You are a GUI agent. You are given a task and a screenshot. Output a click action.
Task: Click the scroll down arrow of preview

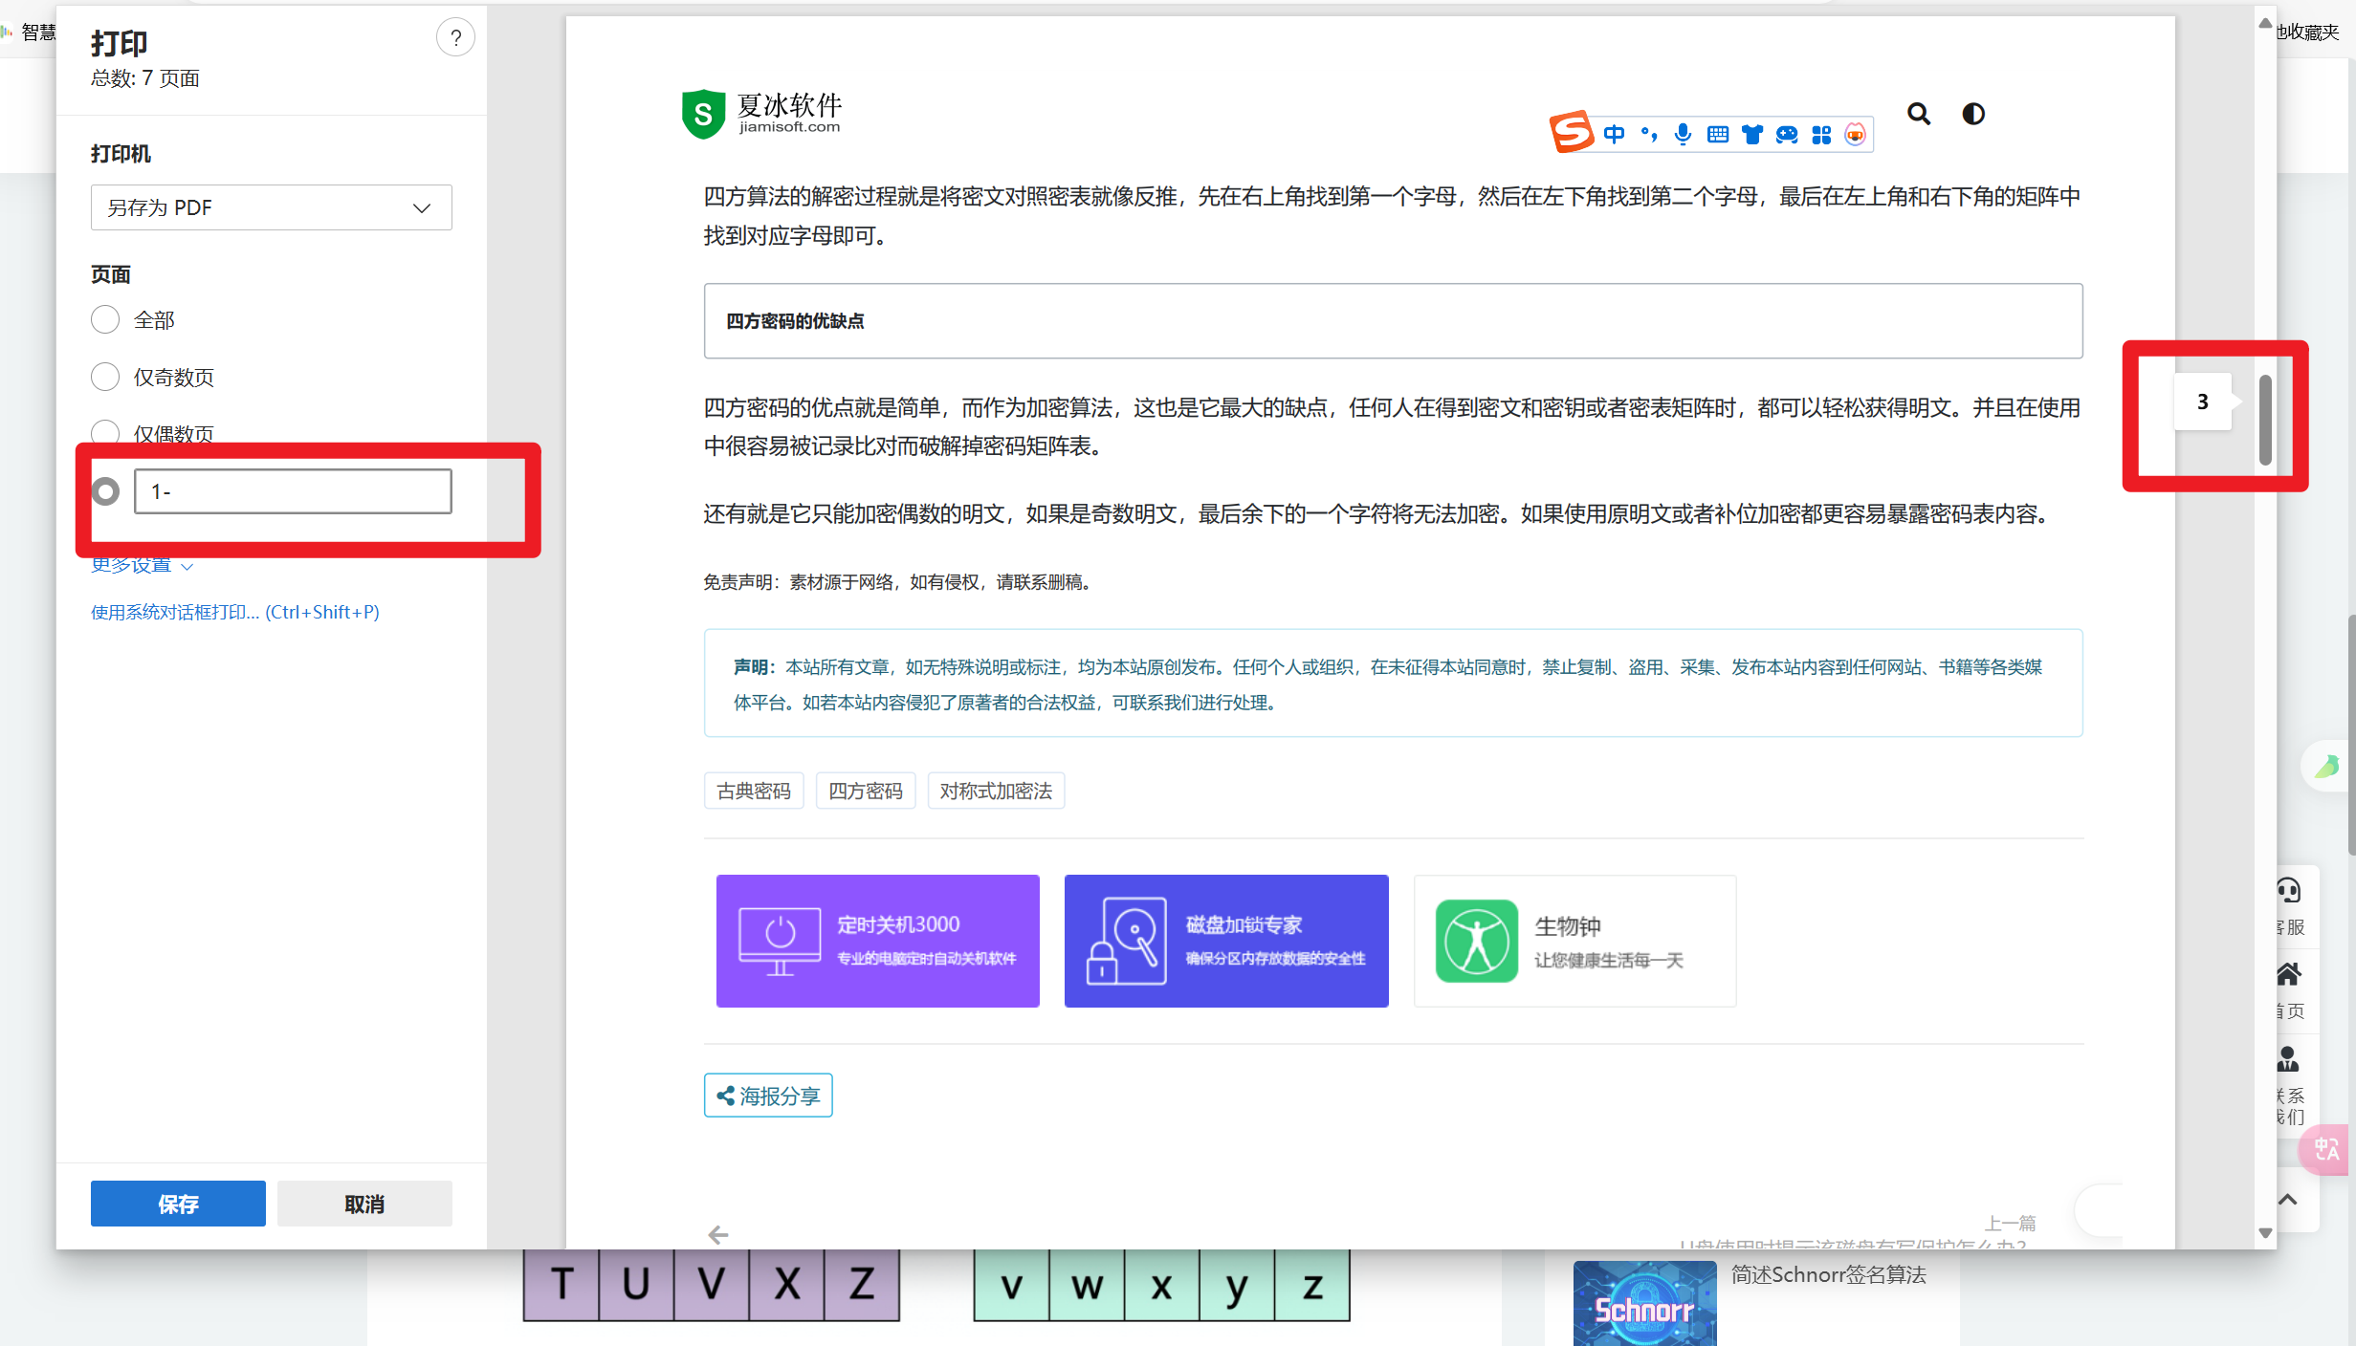point(2264,1233)
